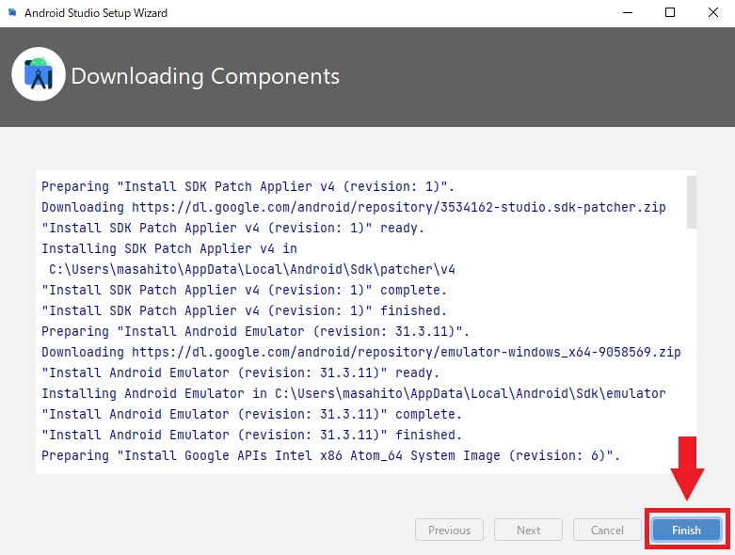735x555 pixels.
Task: Click the disabled Cancel button
Action: pyautogui.click(x=607, y=530)
